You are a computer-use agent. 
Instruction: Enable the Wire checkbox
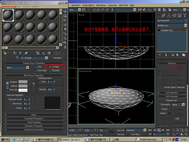pyautogui.click(x=35, y=67)
